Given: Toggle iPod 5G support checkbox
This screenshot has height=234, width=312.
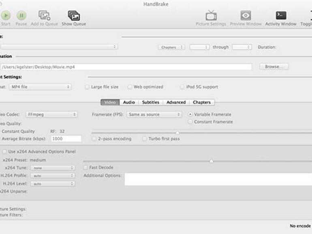Looking at the screenshot, I should (182, 87).
